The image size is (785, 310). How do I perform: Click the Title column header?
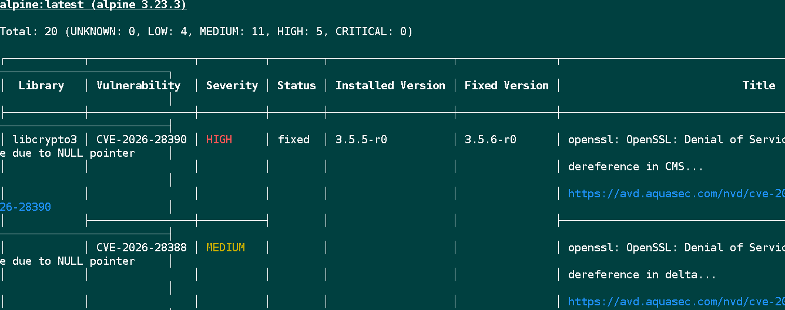tap(759, 86)
